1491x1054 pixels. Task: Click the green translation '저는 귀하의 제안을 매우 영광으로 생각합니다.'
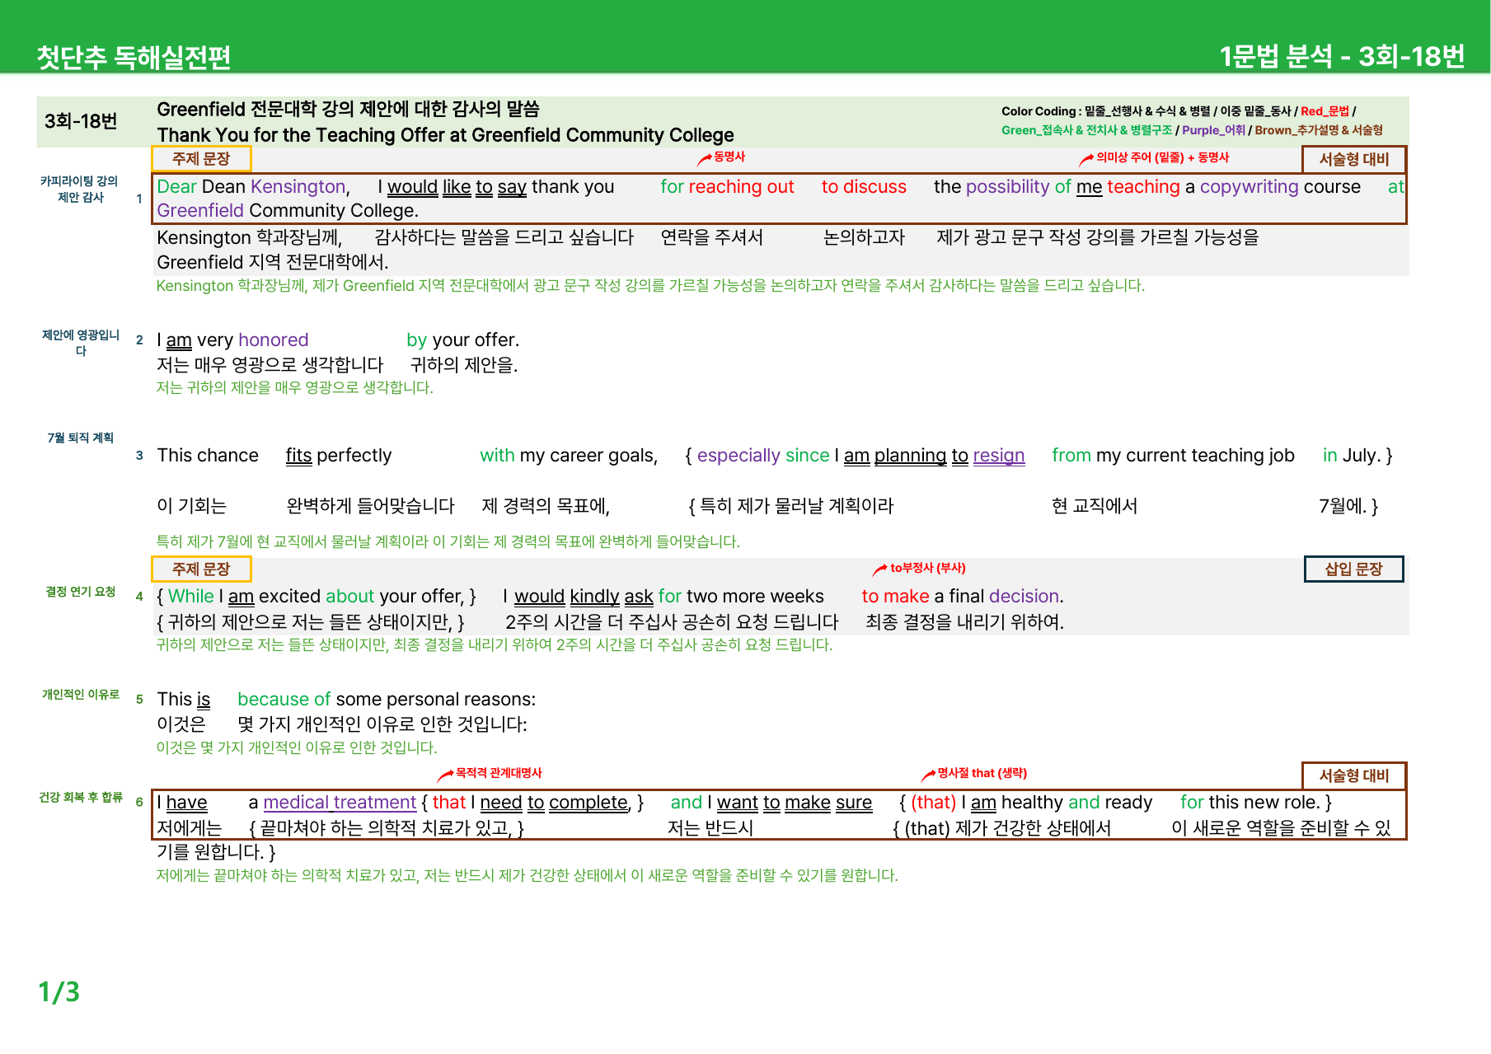pyautogui.click(x=294, y=388)
